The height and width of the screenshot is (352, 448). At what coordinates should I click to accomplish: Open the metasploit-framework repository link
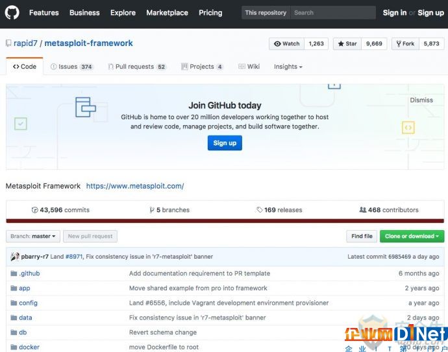(x=88, y=43)
